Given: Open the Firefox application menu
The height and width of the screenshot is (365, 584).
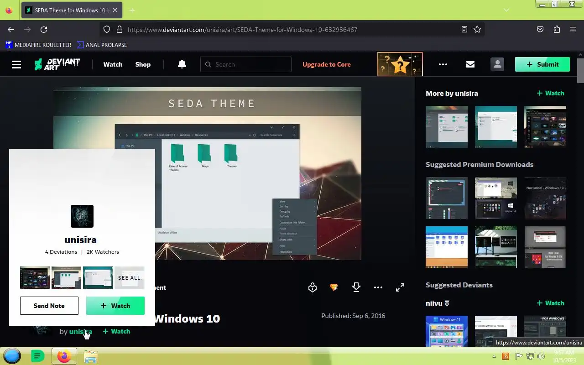Looking at the screenshot, I should (x=573, y=29).
